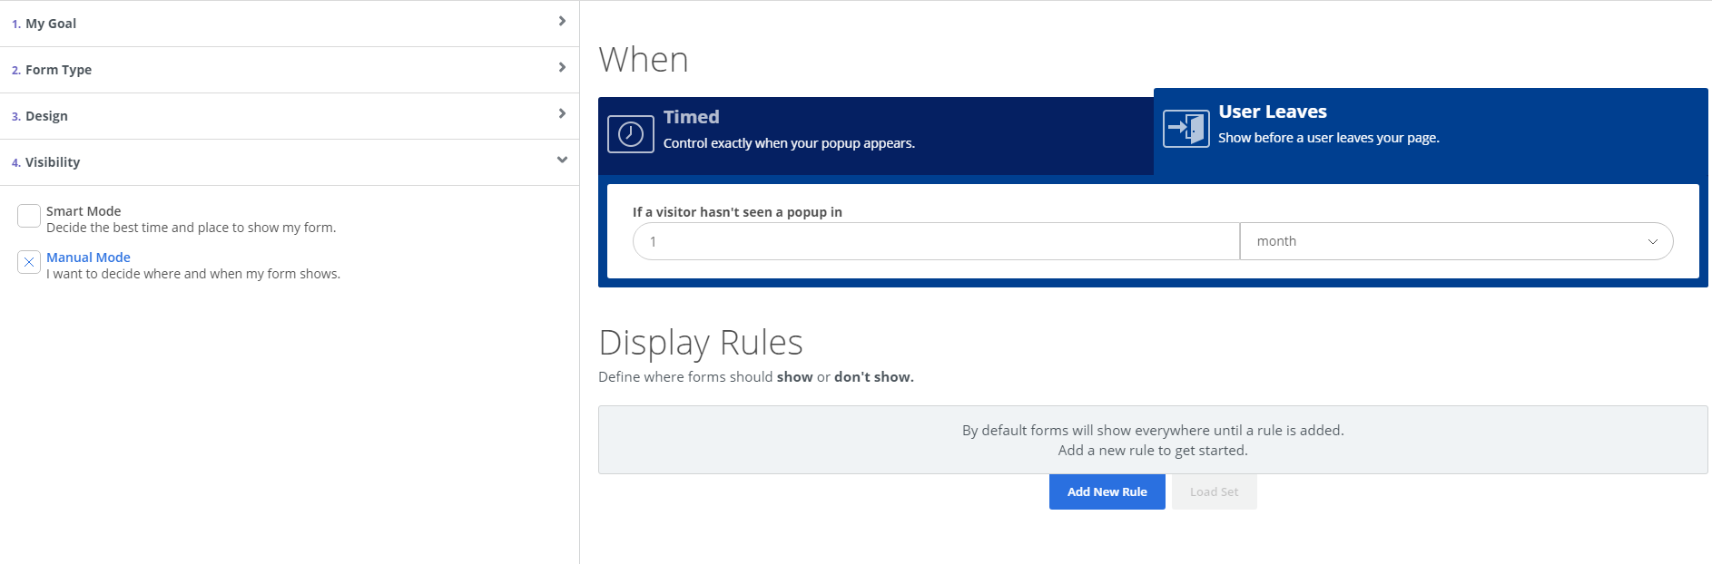Select the Visibility section header

click(x=53, y=162)
